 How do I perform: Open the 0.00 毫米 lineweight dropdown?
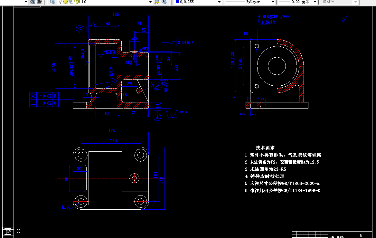(x=314, y=2)
